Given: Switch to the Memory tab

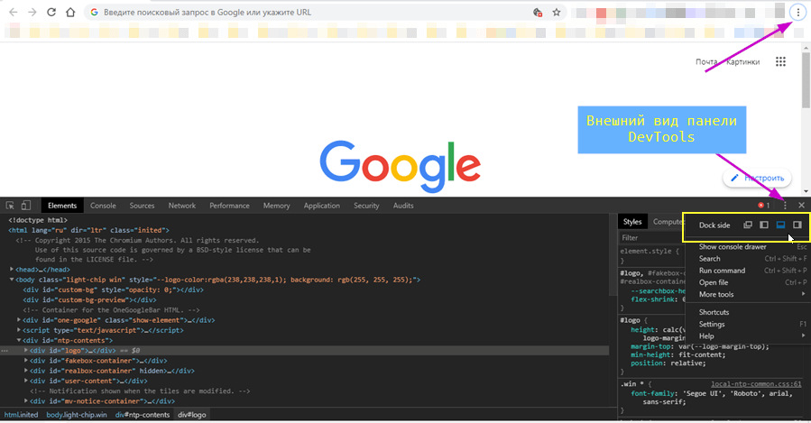Looking at the screenshot, I should [x=277, y=206].
